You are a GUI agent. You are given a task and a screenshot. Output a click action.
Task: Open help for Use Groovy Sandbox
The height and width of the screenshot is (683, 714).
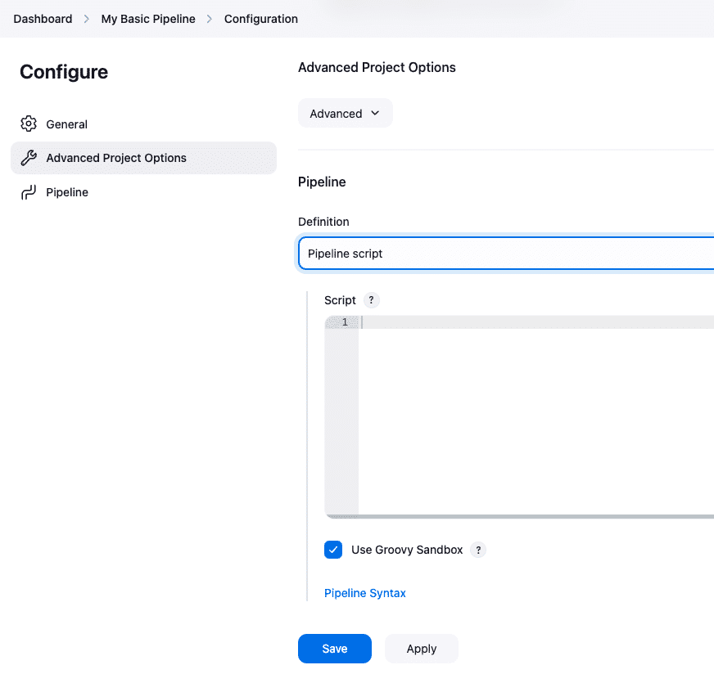[x=478, y=550]
